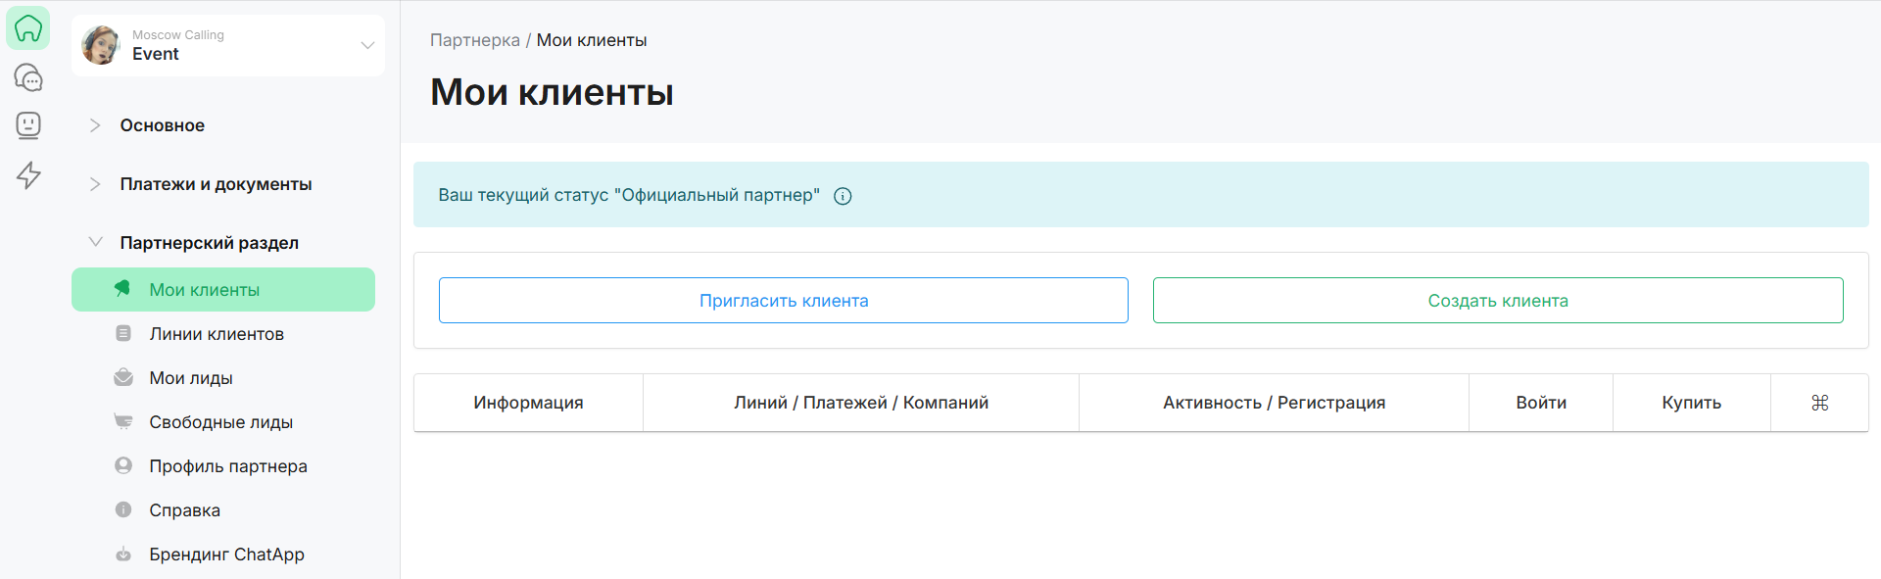
Task: Open Линии клиентов menu item
Action: [x=217, y=334]
